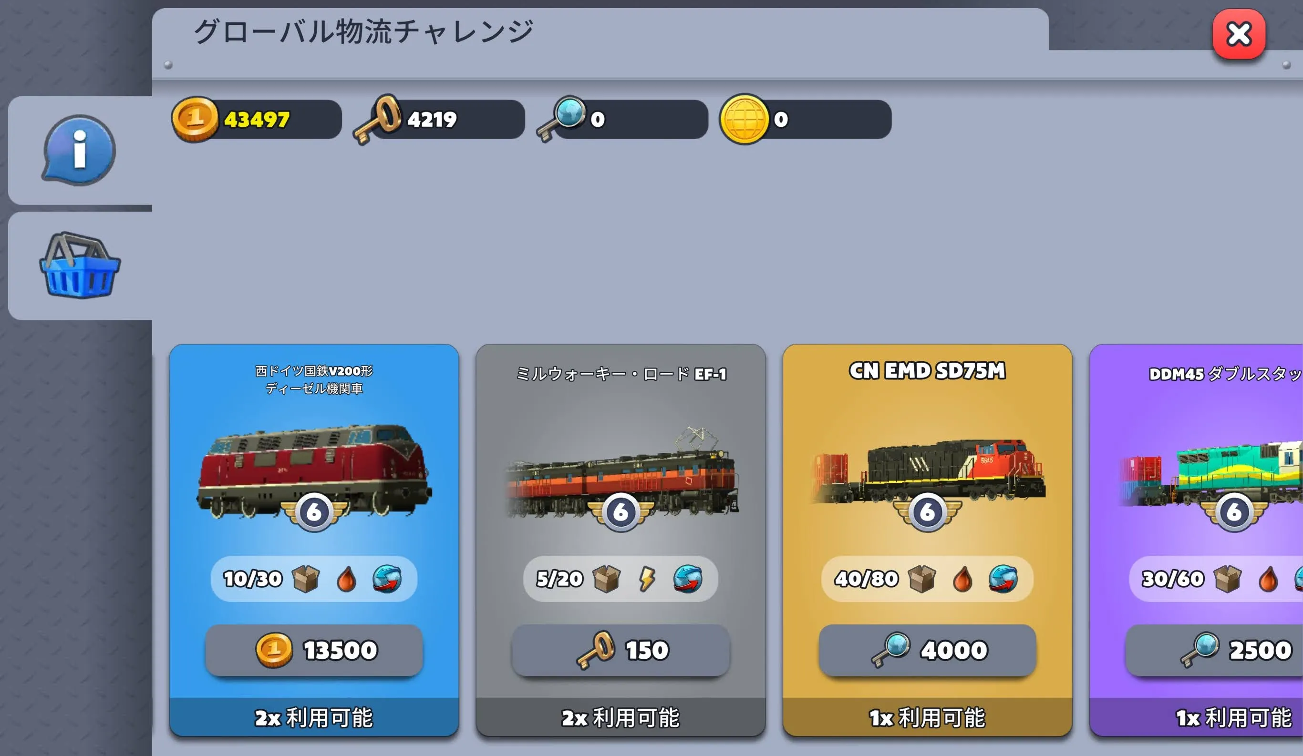Click the globe region icon on SD75M card
Screen dimensions: 1303x756
pyautogui.click(x=1003, y=579)
